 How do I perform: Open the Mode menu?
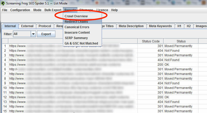[x=37, y=10]
